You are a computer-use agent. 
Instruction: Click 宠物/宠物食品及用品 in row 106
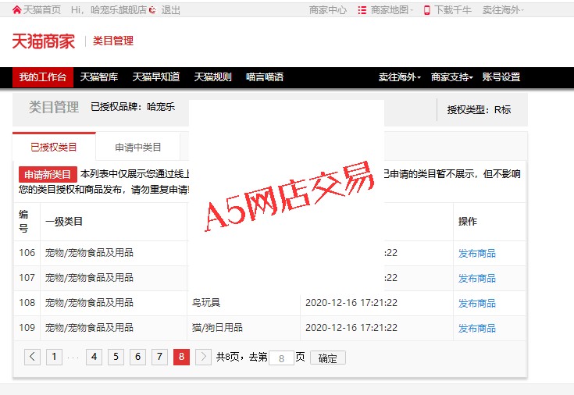click(x=89, y=253)
